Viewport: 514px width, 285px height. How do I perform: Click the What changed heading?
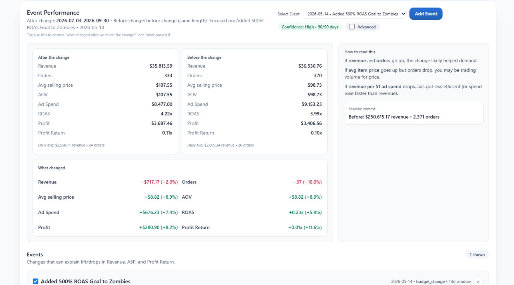click(x=52, y=168)
